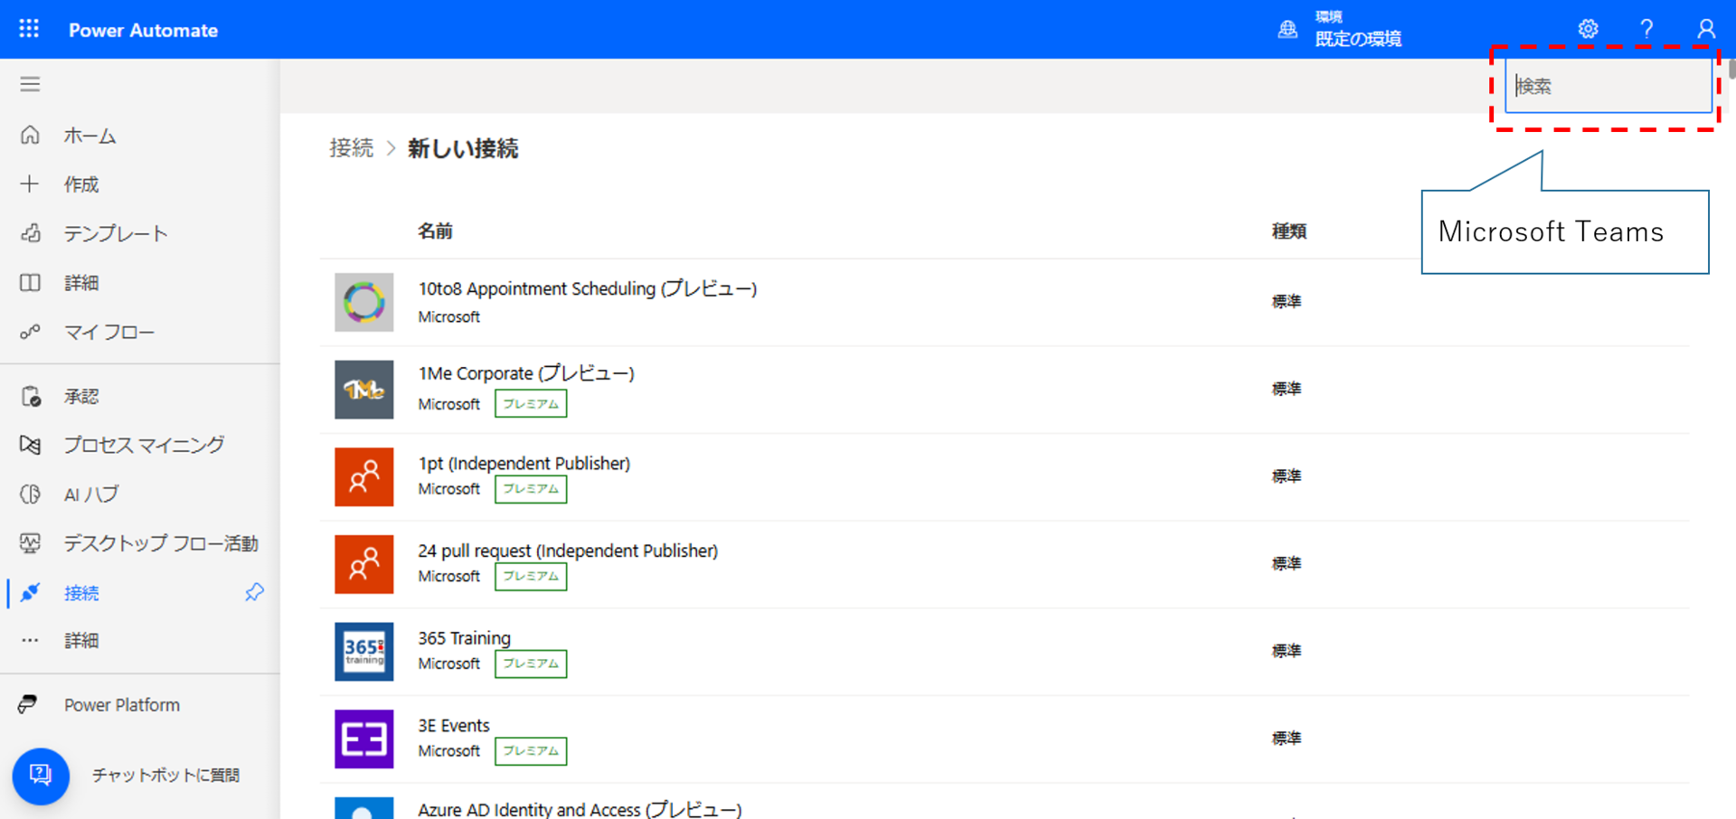This screenshot has width=1736, height=819.
Task: Click the デスクトップ フロー活動 monitor icon
Action: pos(30,543)
